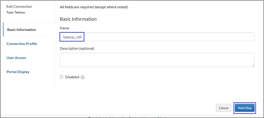
Task: Click the Name field label
Action: [64, 28]
